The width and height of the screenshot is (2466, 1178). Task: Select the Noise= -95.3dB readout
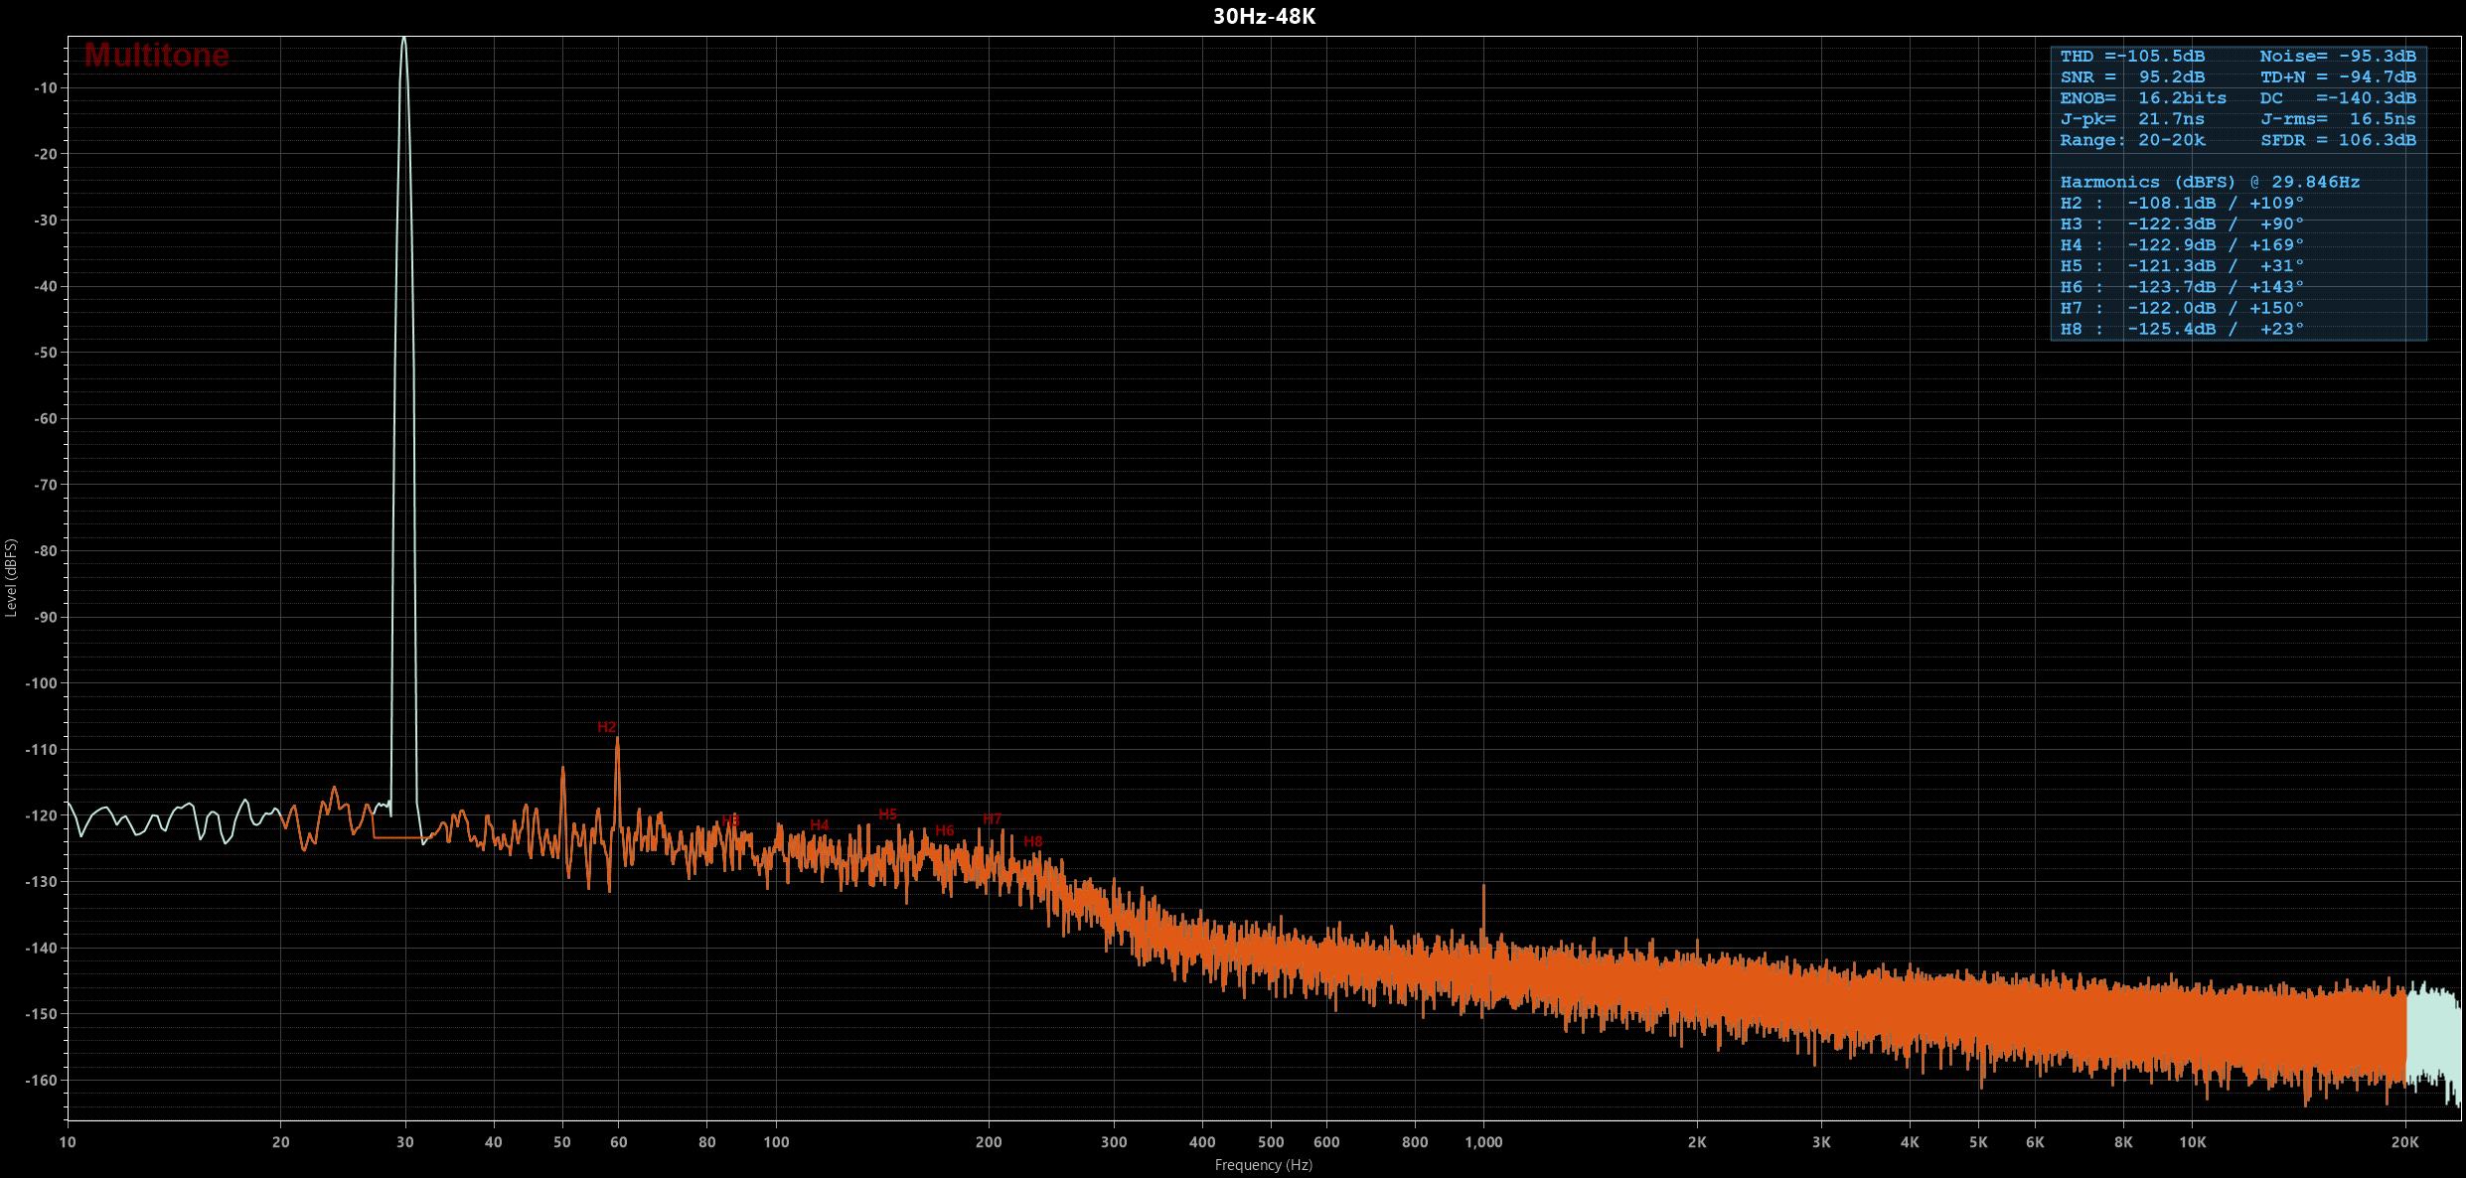pyautogui.click(x=2338, y=57)
